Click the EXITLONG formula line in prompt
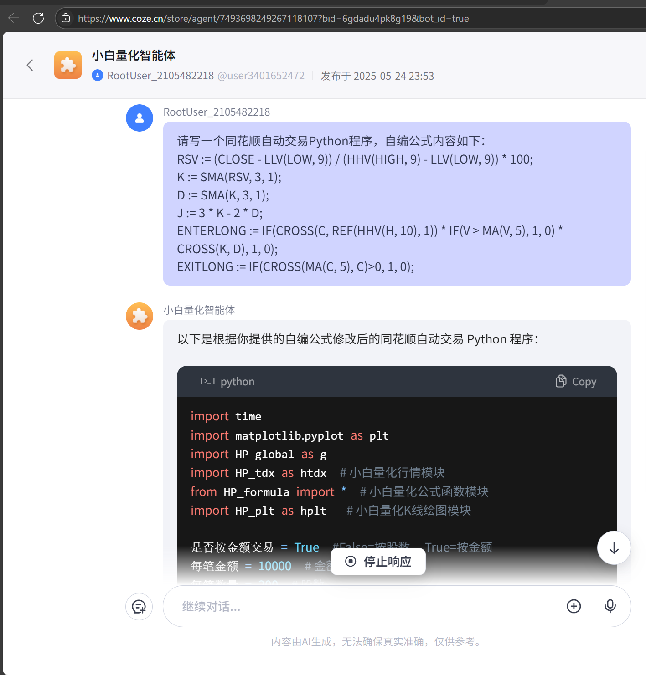 tap(295, 267)
